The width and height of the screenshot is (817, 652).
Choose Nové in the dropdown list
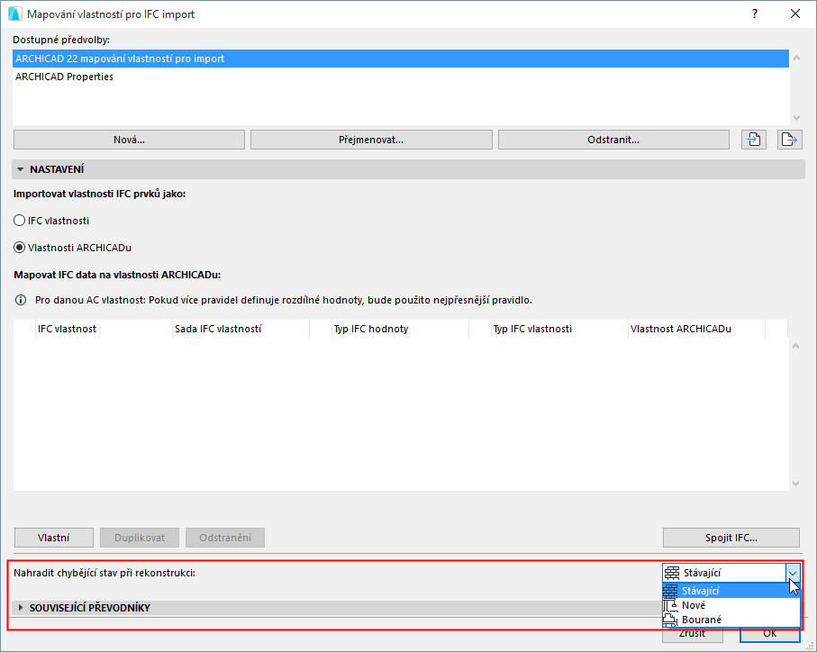coord(731,605)
